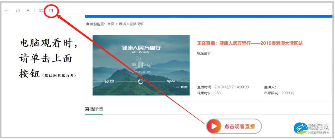Click the blue bar above the breadcrumb
The image size is (335, 140).
[x=209, y=17]
